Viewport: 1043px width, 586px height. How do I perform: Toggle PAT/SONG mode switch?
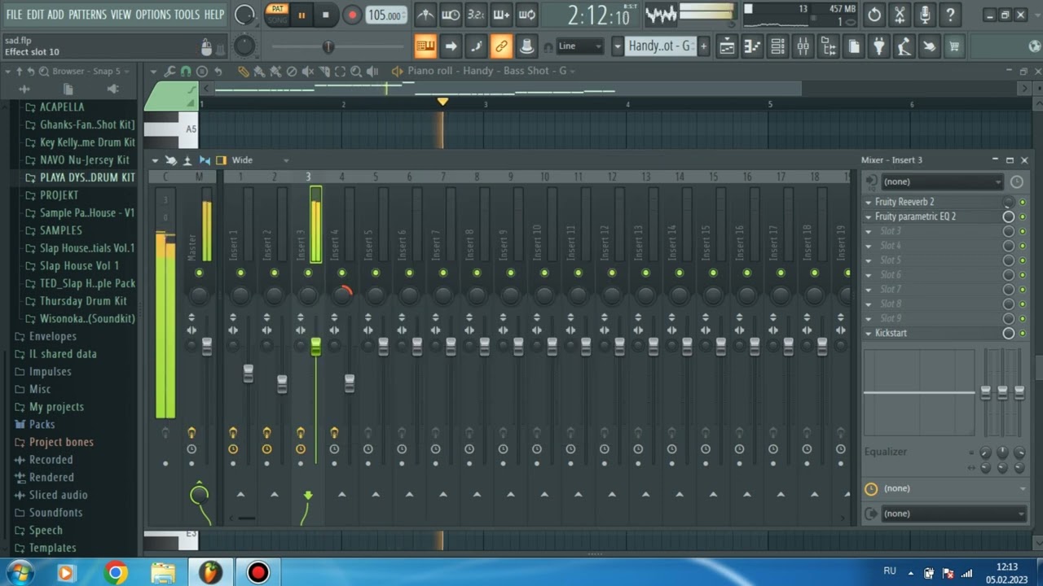pyautogui.click(x=278, y=15)
